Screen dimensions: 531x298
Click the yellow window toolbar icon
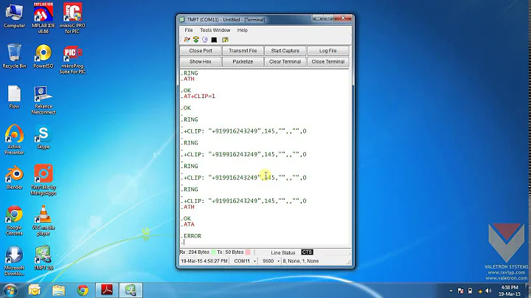point(225,40)
